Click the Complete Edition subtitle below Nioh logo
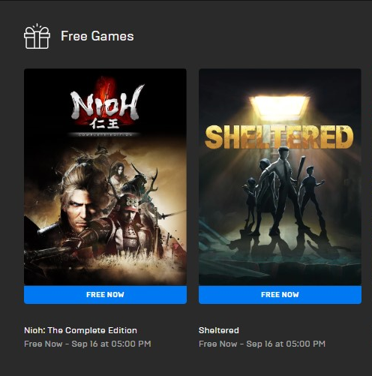 [x=105, y=134]
